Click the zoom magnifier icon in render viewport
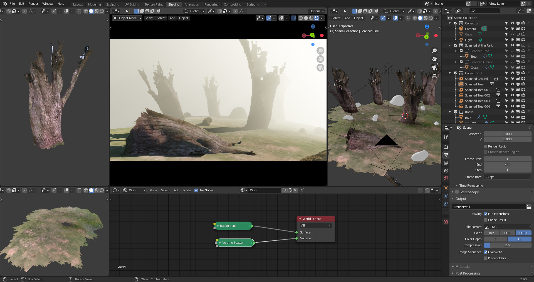534x282 pixels. click(x=320, y=51)
